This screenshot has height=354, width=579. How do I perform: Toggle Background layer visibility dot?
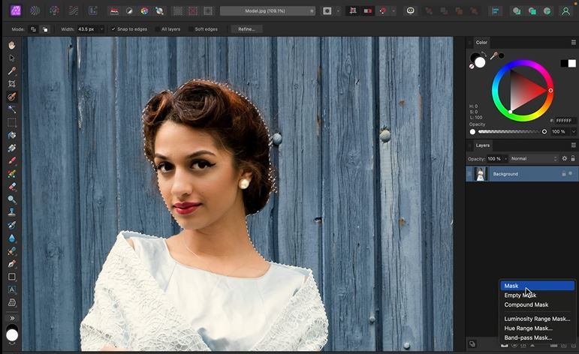571,173
